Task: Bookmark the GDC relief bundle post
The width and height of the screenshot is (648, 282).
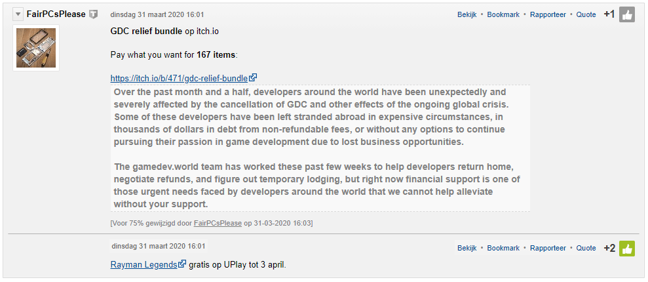Action: (503, 14)
